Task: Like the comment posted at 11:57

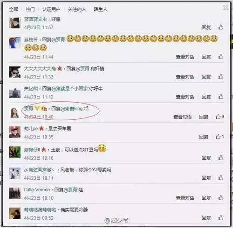Action: [221, 27]
